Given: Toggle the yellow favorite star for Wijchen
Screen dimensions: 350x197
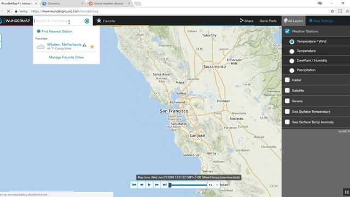Looking at the screenshot, I should coord(92,47).
